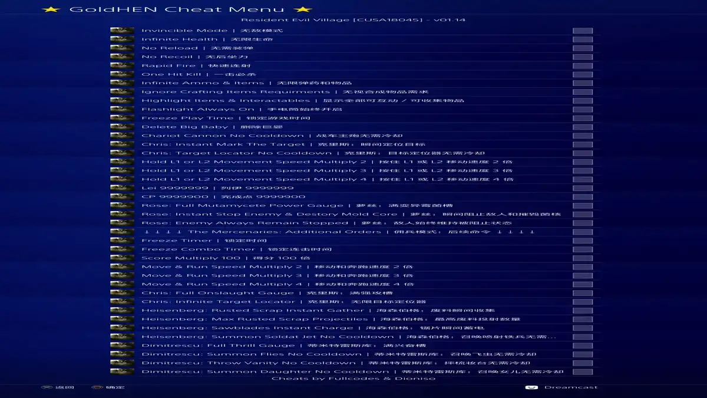
Task: Click the icon beside Lei 9999999
Action: click(122, 188)
